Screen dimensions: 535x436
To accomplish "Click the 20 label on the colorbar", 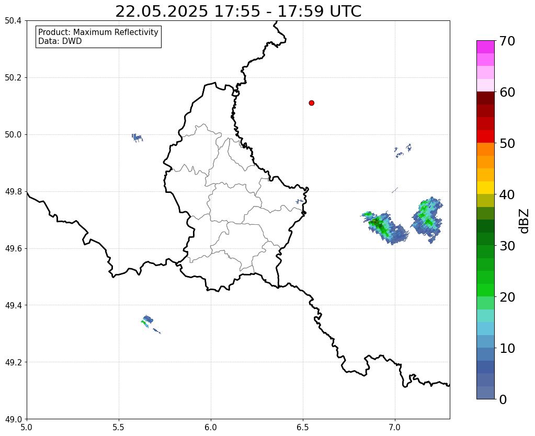I will (x=507, y=297).
